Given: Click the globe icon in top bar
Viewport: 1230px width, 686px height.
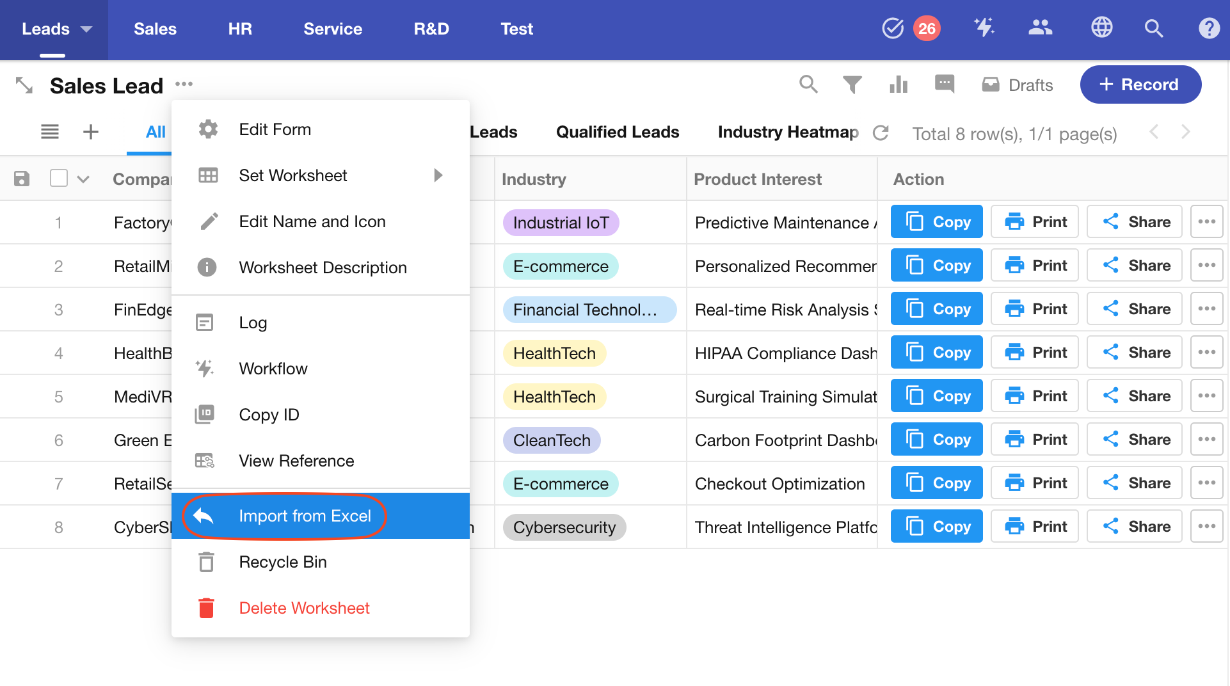Looking at the screenshot, I should pos(1101,28).
